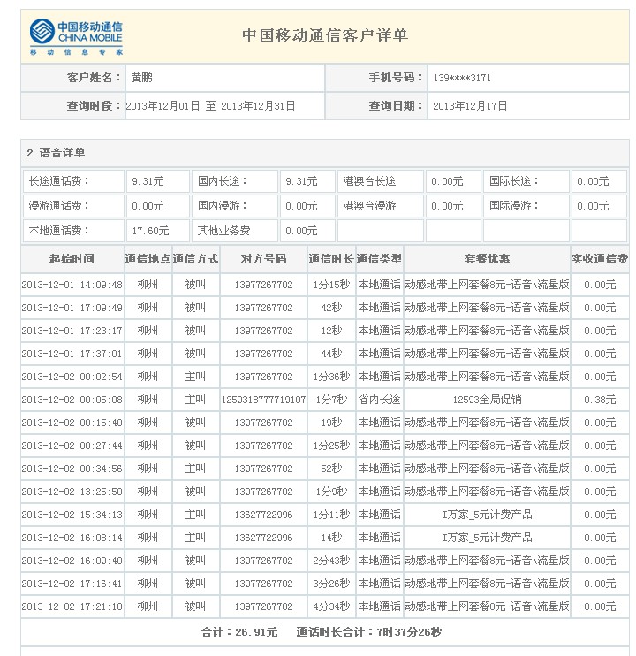
Task: Click start time 2013-12-01 17:09:49
Action: (x=72, y=308)
